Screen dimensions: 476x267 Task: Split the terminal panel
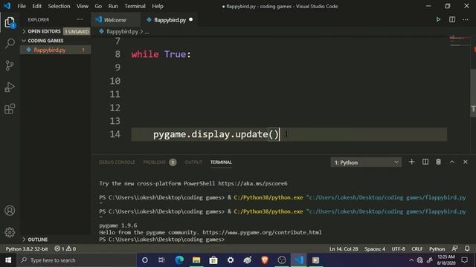tap(425, 162)
